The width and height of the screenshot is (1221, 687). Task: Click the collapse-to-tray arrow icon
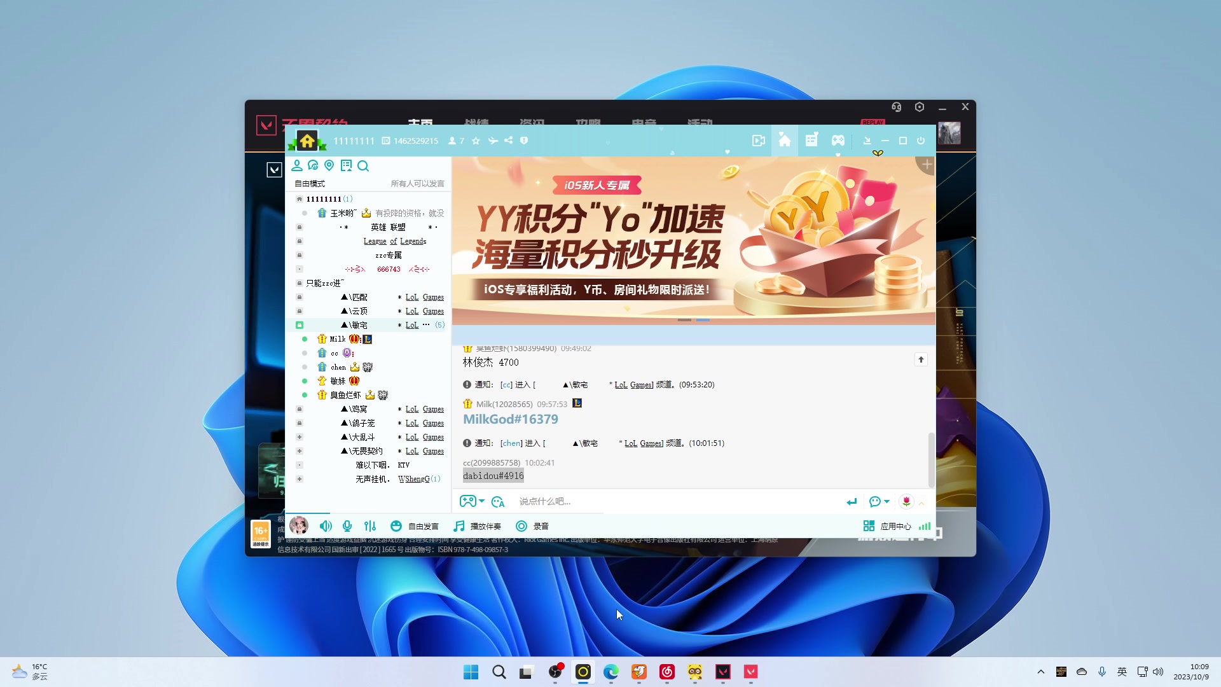tap(867, 141)
